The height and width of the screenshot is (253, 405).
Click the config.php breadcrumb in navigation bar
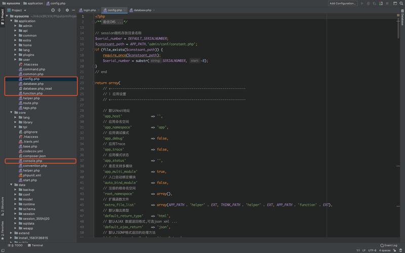[56, 4]
